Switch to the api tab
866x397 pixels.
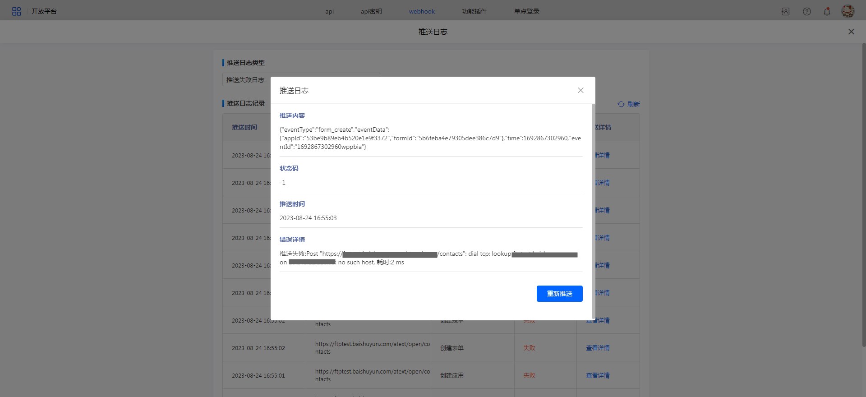(x=329, y=11)
